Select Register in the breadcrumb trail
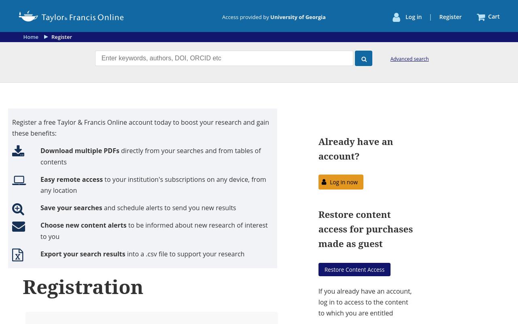This screenshot has height=324, width=518. [62, 37]
